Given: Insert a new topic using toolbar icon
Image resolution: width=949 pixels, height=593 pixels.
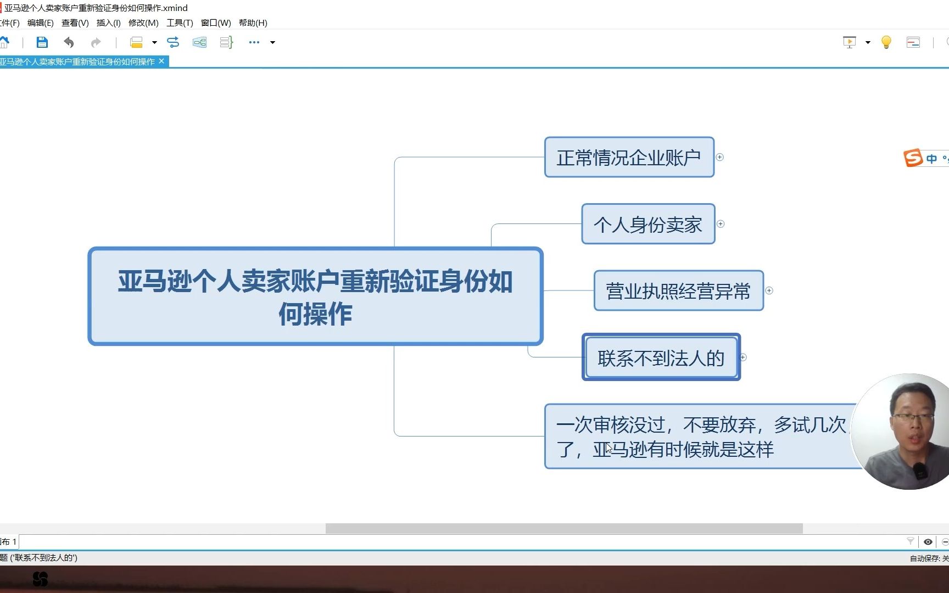Looking at the screenshot, I should click(x=136, y=42).
